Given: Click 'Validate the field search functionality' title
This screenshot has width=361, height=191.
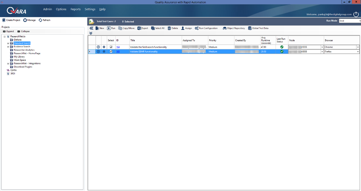Looking at the screenshot, I should (148, 47).
